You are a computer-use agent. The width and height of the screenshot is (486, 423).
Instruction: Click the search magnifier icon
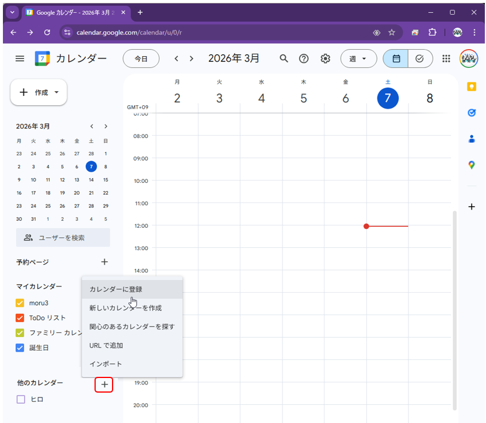coord(284,58)
